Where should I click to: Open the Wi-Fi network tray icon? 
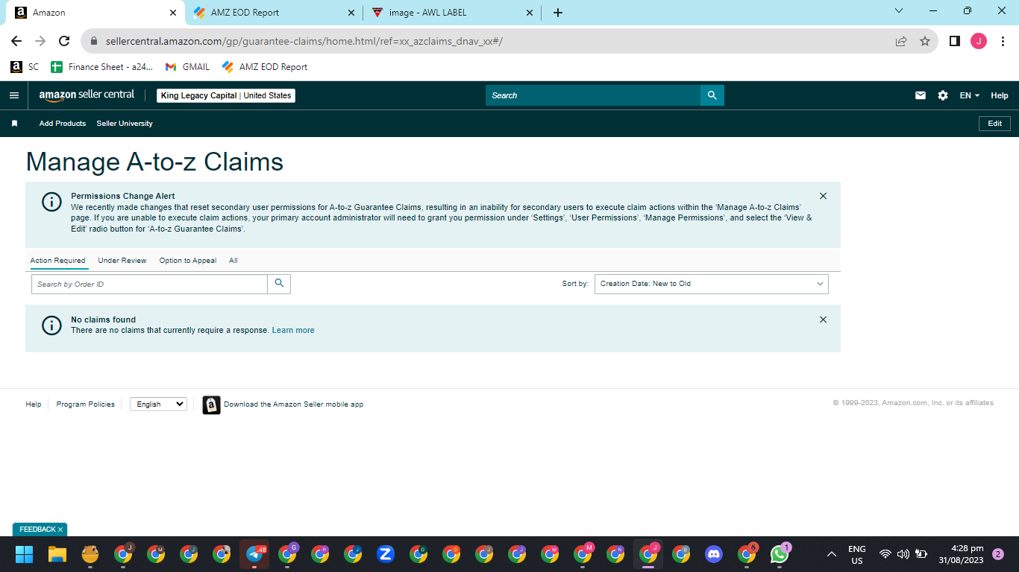[885, 554]
